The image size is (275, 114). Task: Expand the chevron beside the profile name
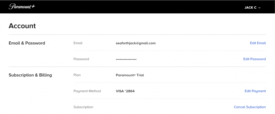click(x=260, y=8)
